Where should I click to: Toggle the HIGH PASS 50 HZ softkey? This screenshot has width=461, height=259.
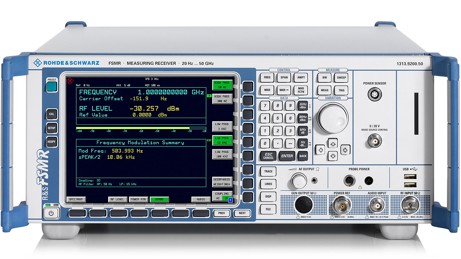click(222, 85)
